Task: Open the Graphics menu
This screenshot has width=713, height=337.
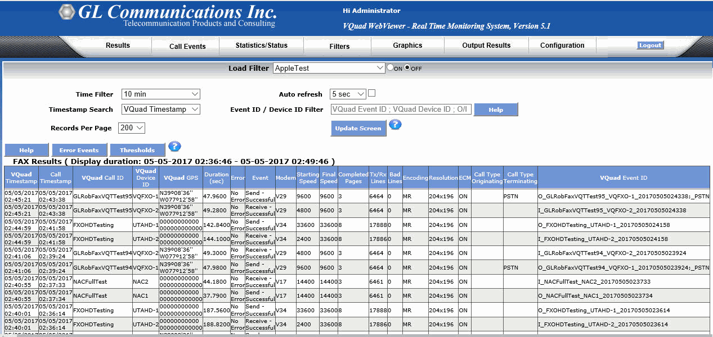Action: (x=407, y=45)
